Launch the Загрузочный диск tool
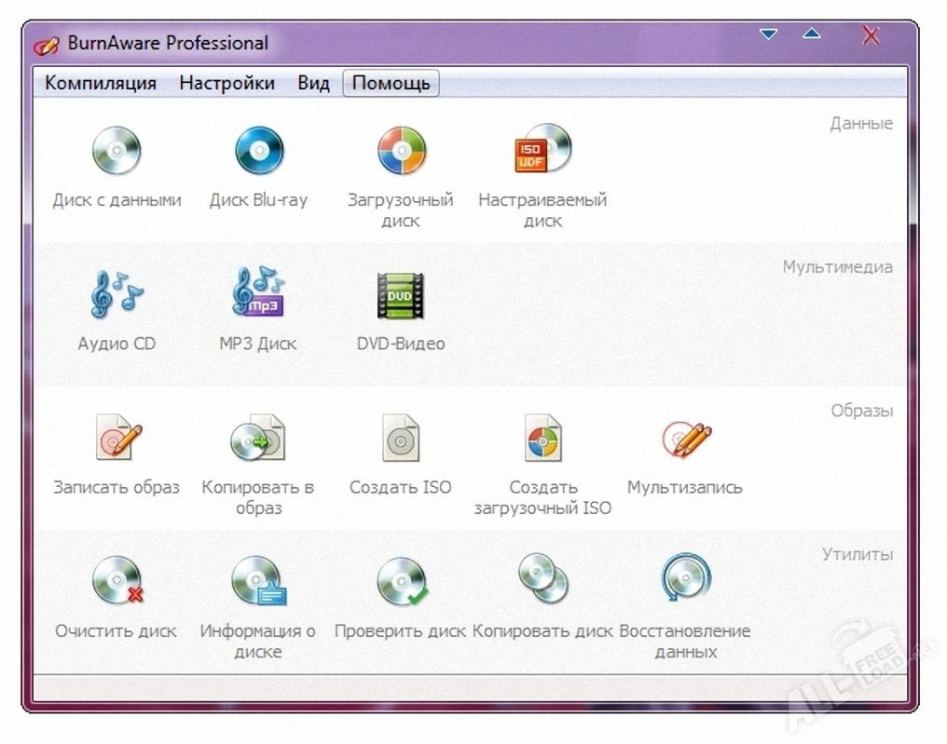 click(401, 152)
